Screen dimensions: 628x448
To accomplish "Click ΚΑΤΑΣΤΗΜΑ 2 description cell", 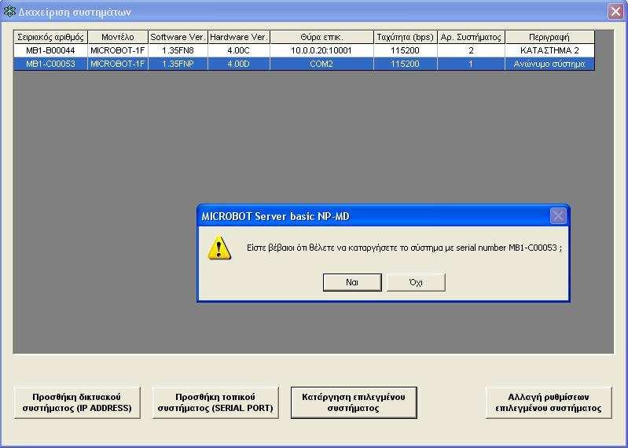I will coord(549,50).
